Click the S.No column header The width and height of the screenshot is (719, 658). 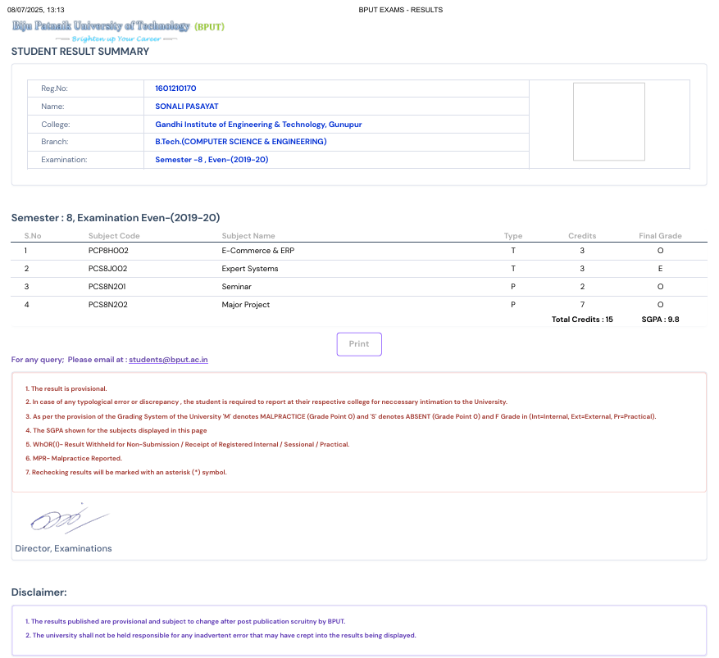pos(33,236)
